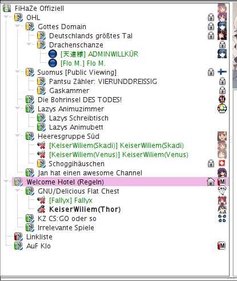Collapse the OHL channel tree

click(6, 17)
